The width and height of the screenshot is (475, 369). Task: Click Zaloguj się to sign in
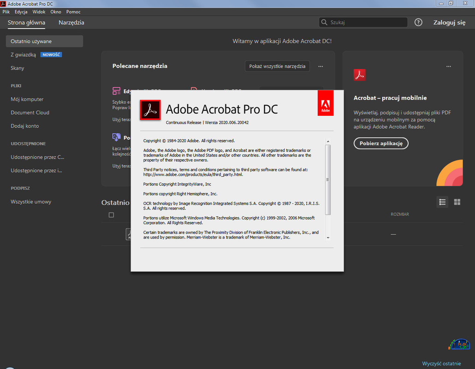pyautogui.click(x=449, y=23)
